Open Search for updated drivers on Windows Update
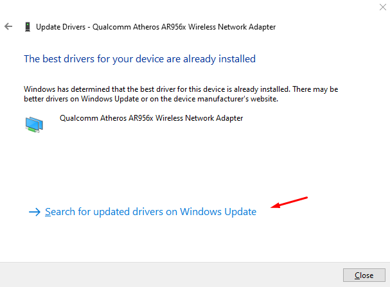The width and height of the screenshot is (390, 287). click(150, 212)
